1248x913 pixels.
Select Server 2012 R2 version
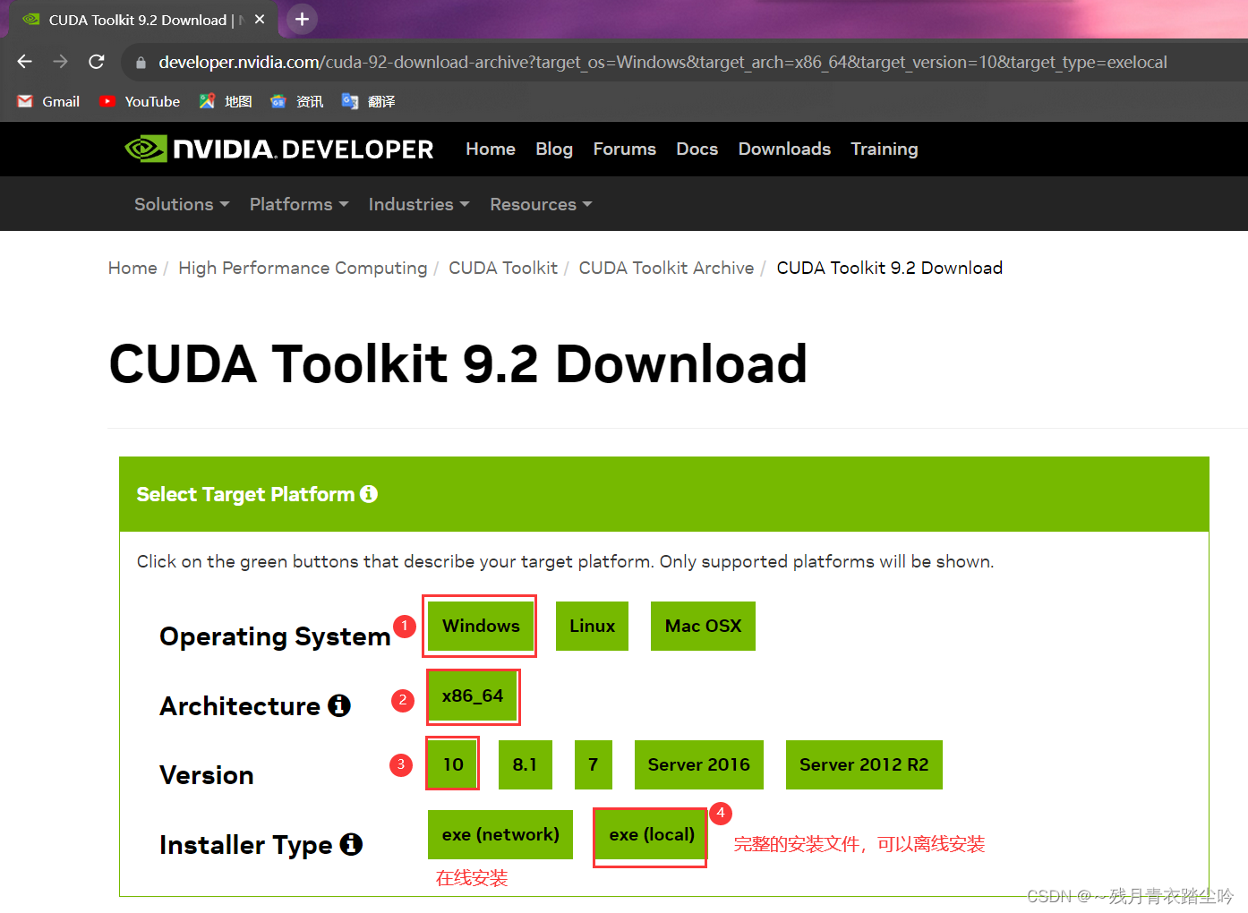pos(864,764)
